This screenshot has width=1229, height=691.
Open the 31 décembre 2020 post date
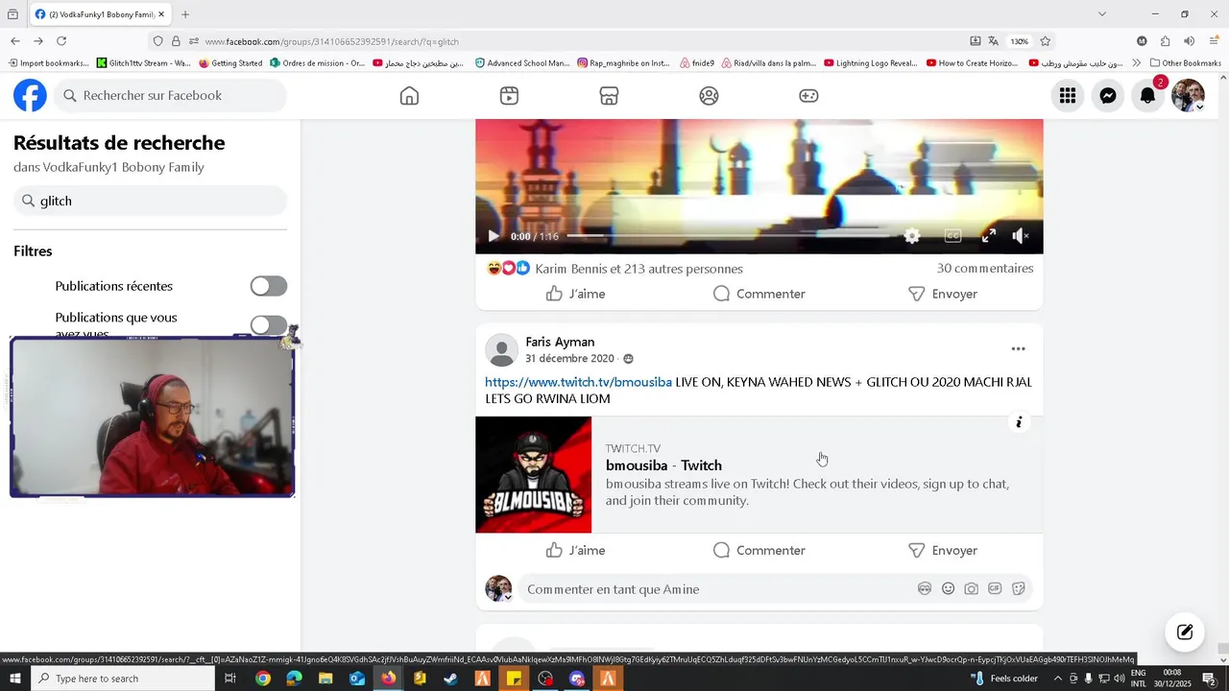pos(569,359)
